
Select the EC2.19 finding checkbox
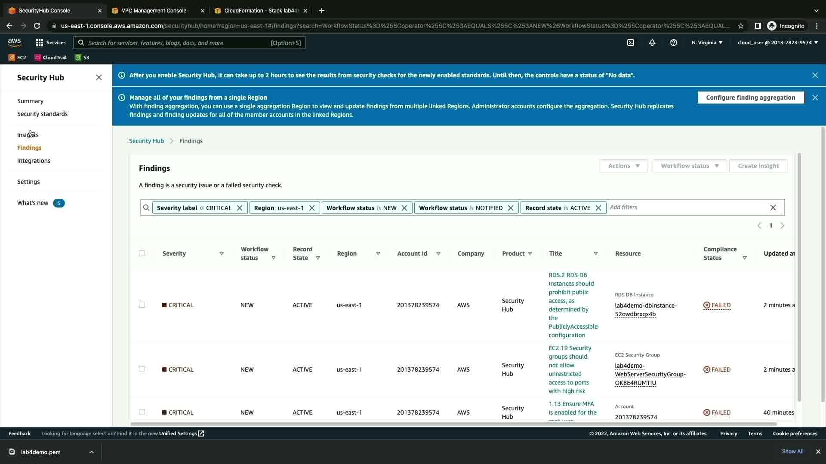[x=142, y=369]
